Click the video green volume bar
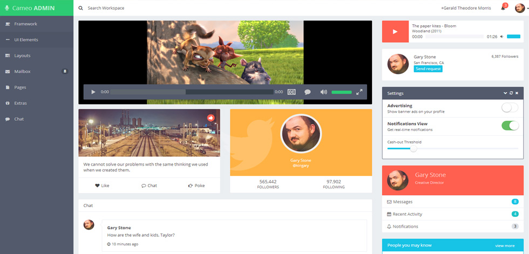This screenshot has height=254, width=529. coord(341,92)
